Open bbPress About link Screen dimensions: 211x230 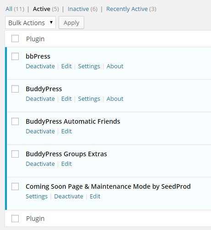115,66
